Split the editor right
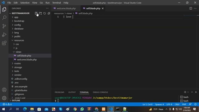 pyautogui.click(x=191, y=8)
